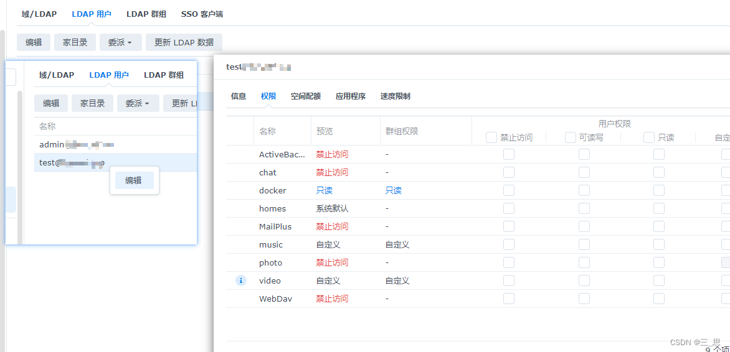The image size is (730, 352).
Task: Open the 速度限制 tab
Action: tap(396, 96)
